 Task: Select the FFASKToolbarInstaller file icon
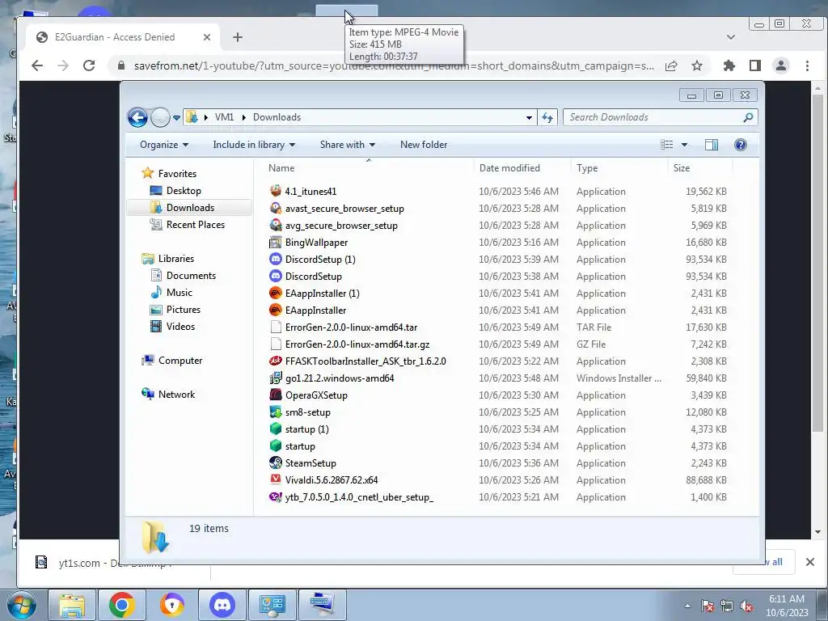[x=275, y=361]
